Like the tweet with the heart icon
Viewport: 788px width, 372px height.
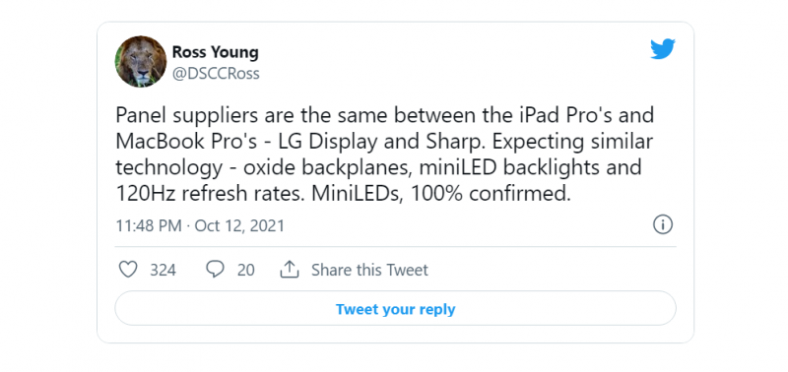coord(128,270)
